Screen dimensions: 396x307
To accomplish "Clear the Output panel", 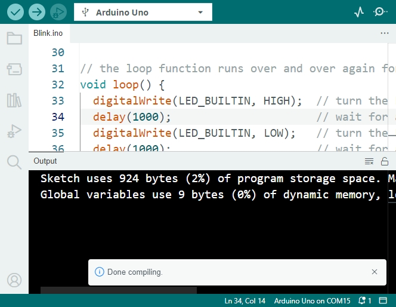I will (x=369, y=161).
